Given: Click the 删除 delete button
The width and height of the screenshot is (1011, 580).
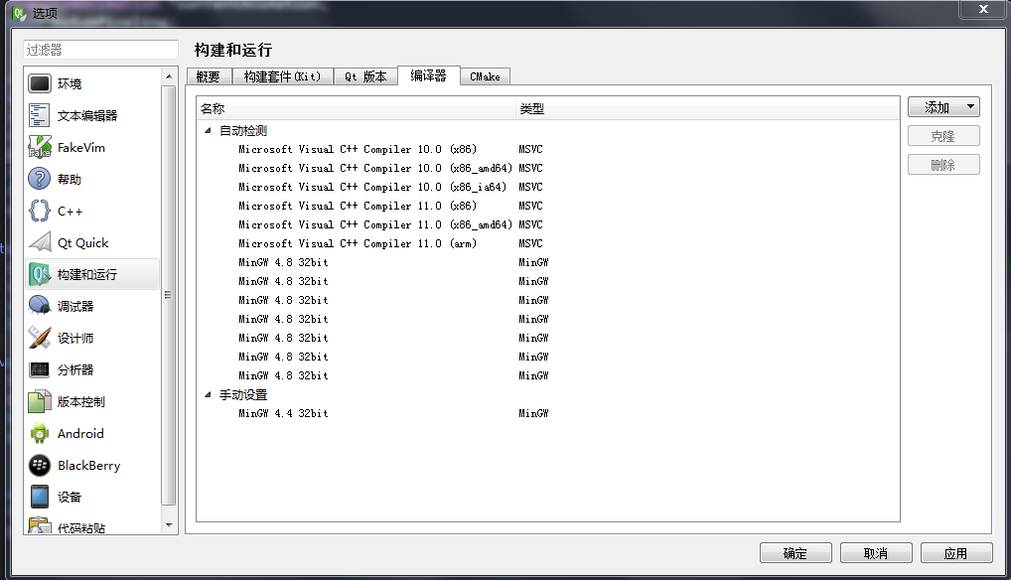Looking at the screenshot, I should click(x=943, y=165).
